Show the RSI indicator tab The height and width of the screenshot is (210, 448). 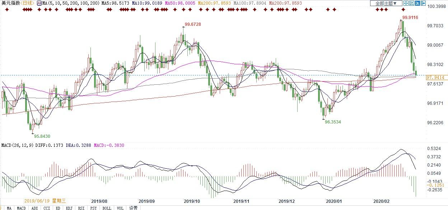pyautogui.click(x=81, y=208)
